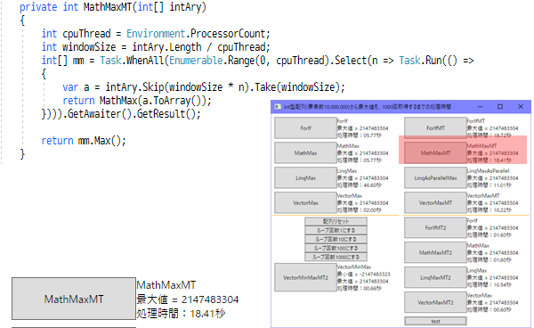The width and height of the screenshot is (534, 328).
Task: Click the VectorMax 処理時間 02.00秒 result
Action: pos(359,209)
